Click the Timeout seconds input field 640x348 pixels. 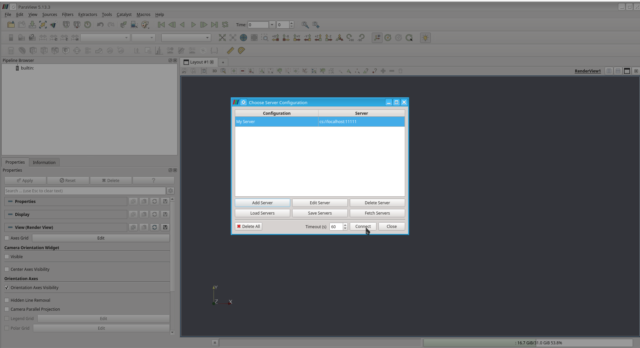click(x=336, y=227)
